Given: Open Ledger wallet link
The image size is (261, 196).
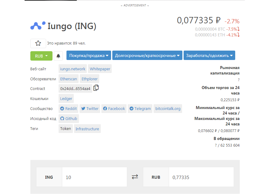Looking at the screenshot, I should tap(66, 98).
